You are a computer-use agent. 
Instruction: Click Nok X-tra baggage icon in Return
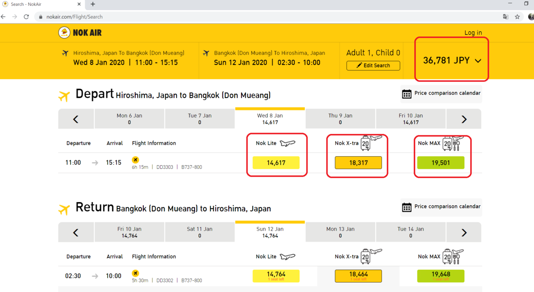(370, 256)
